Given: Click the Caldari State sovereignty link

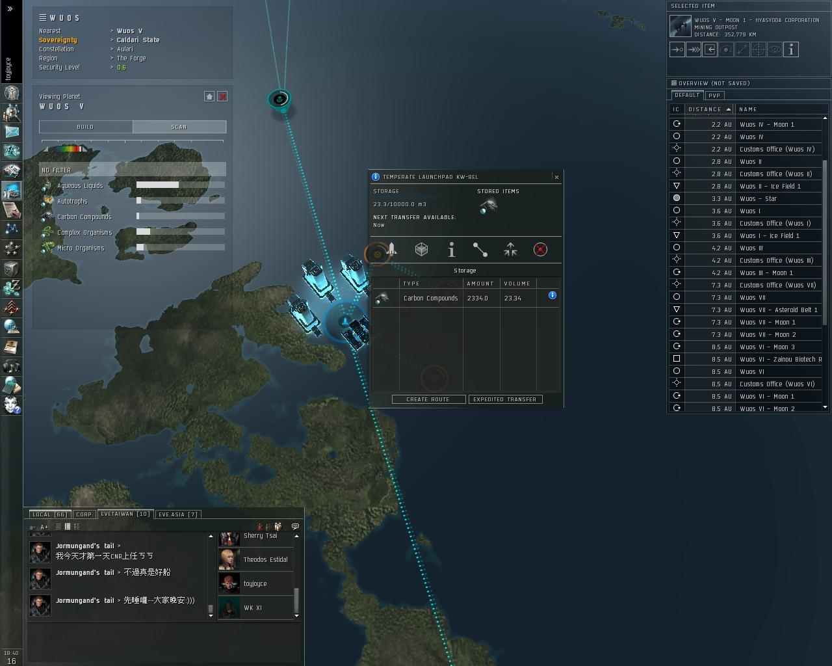Looking at the screenshot, I should tap(138, 40).
